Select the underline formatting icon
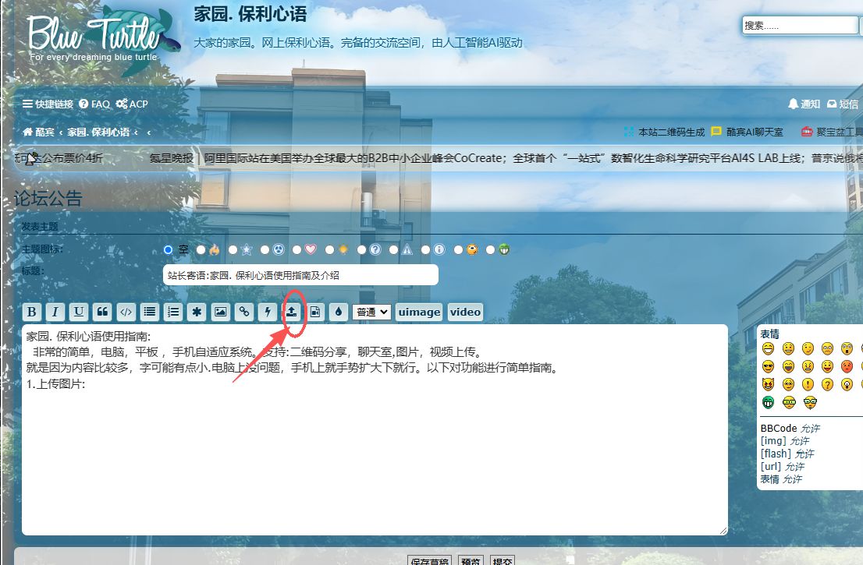 [78, 312]
